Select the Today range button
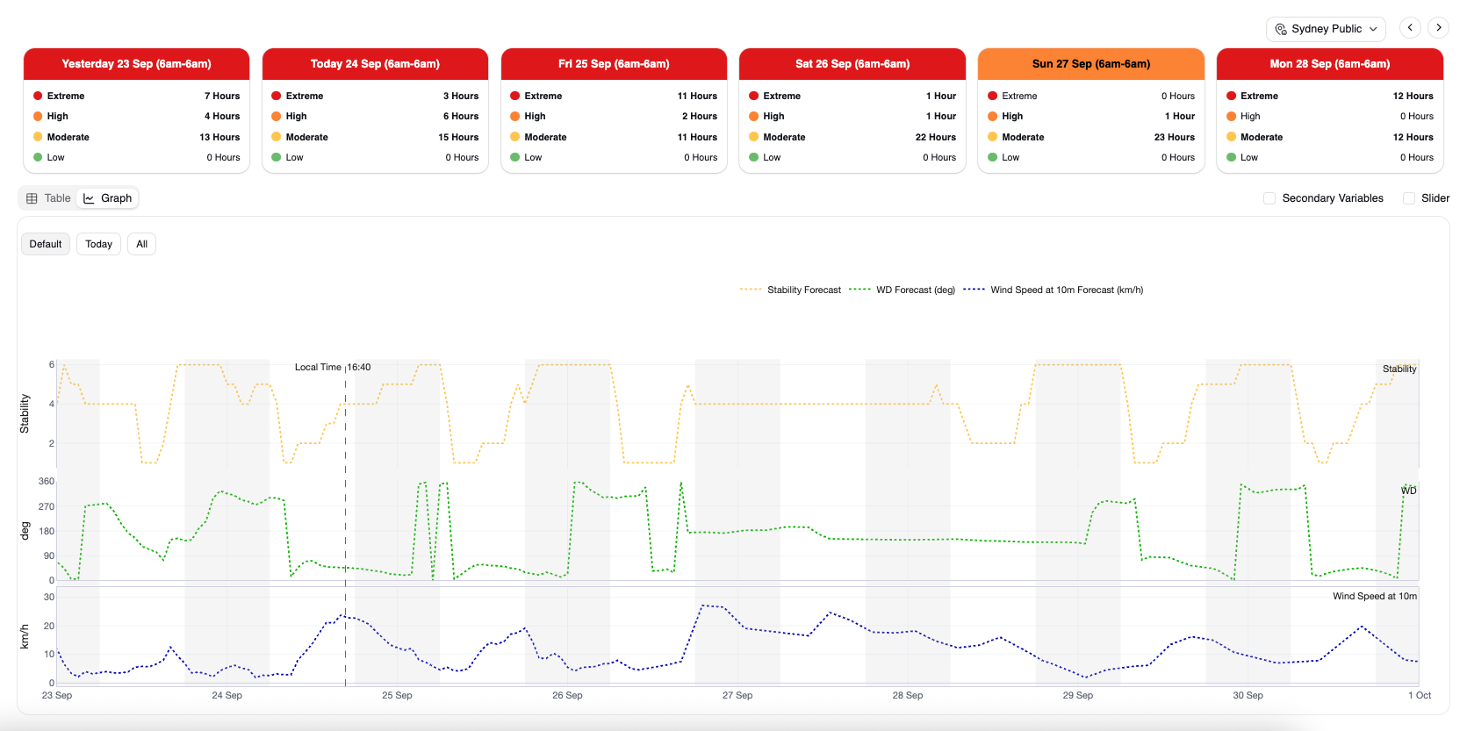Image resolution: width=1467 pixels, height=731 pixels. point(98,244)
